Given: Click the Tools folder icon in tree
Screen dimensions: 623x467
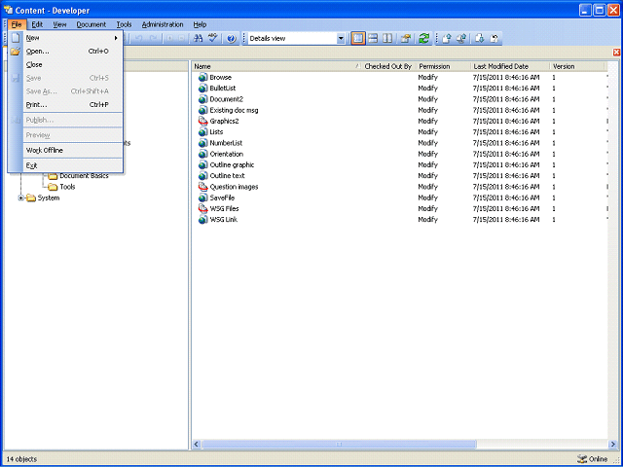Looking at the screenshot, I should [53, 187].
